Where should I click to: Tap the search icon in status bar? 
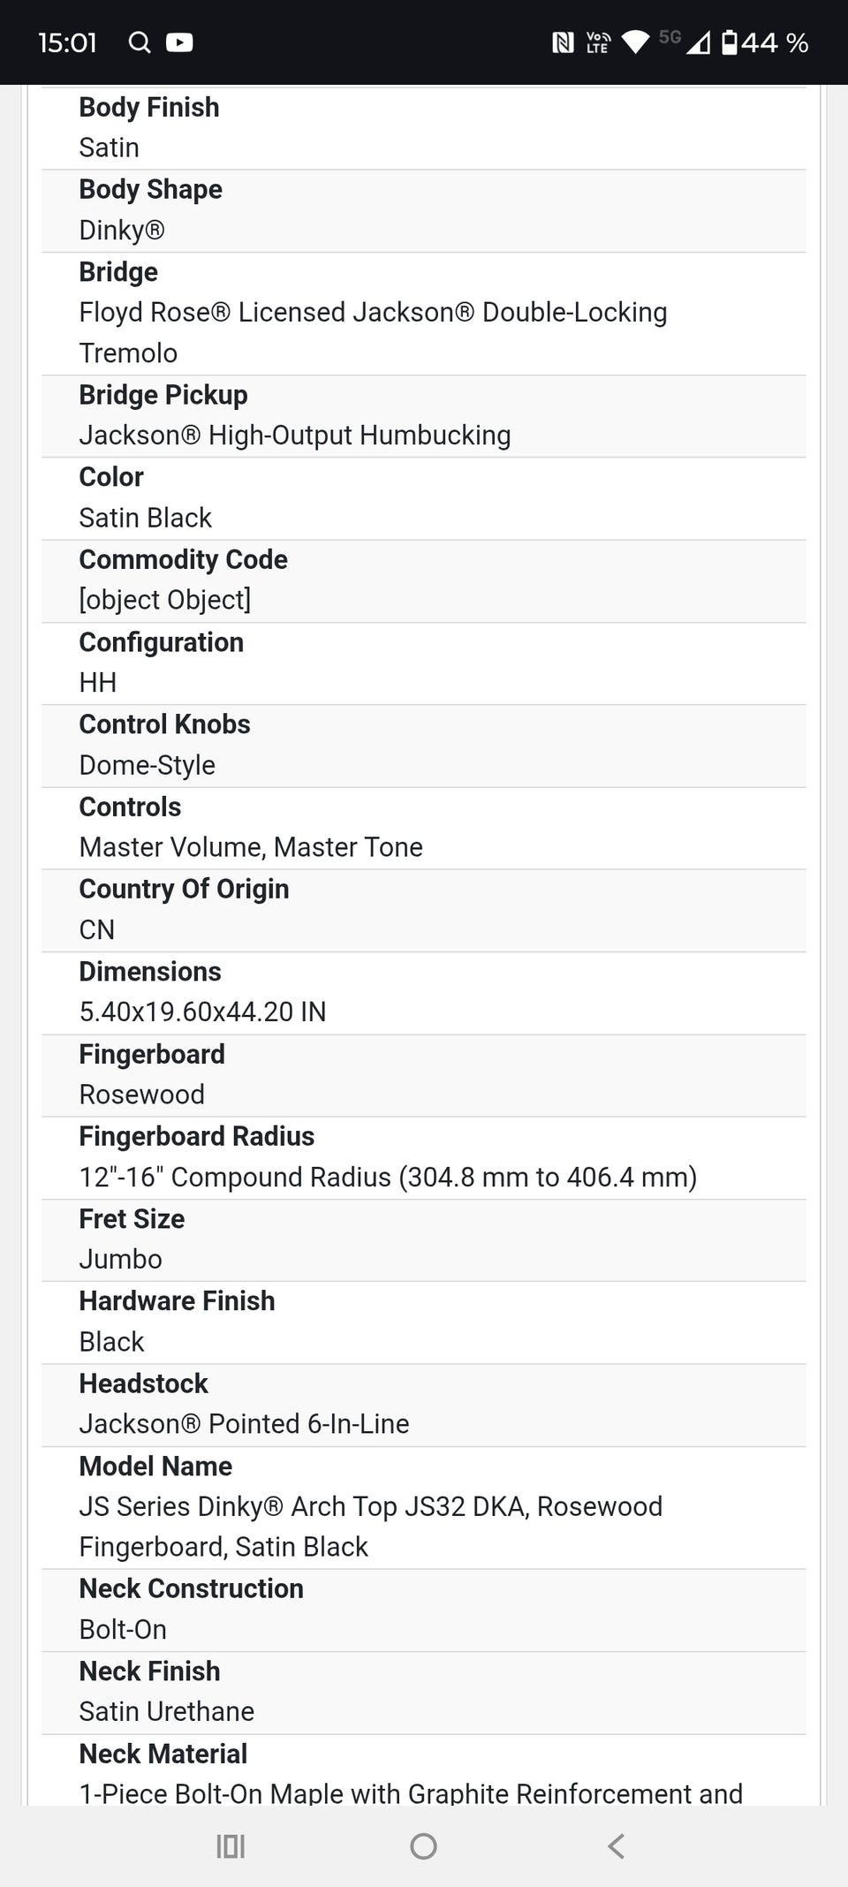[139, 42]
